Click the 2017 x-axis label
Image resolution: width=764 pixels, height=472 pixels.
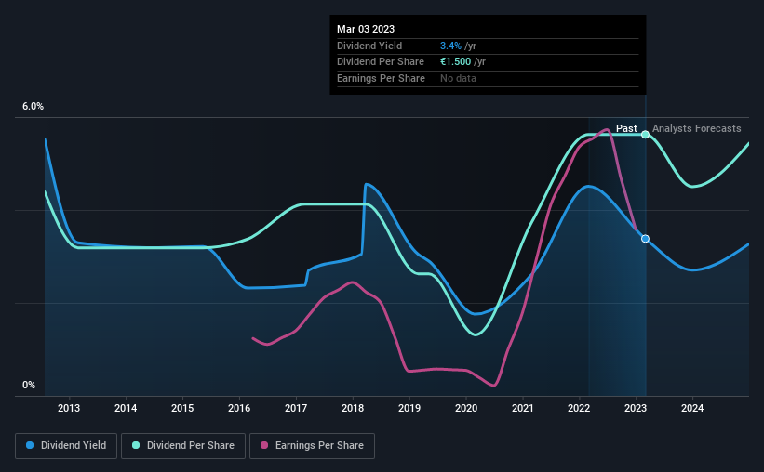click(x=296, y=408)
